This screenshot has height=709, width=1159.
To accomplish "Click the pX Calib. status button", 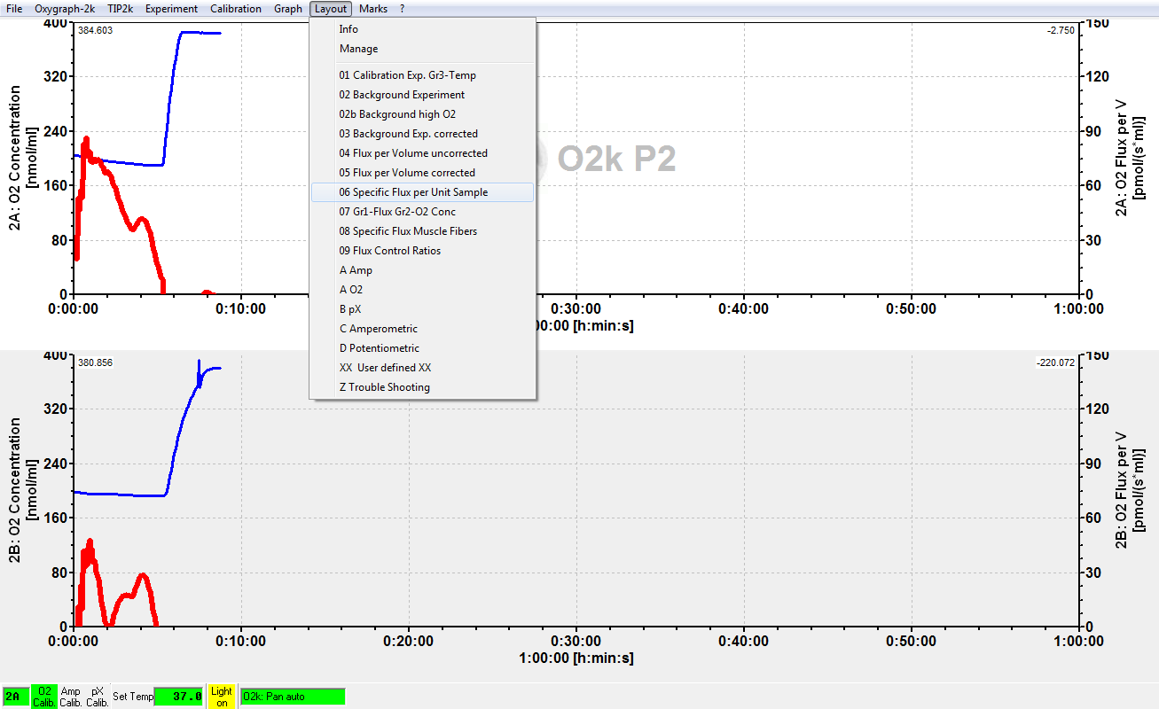I will tap(98, 697).
